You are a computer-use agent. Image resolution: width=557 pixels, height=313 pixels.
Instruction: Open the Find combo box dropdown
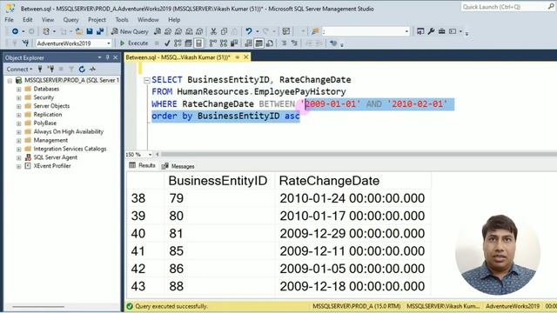click(406, 31)
